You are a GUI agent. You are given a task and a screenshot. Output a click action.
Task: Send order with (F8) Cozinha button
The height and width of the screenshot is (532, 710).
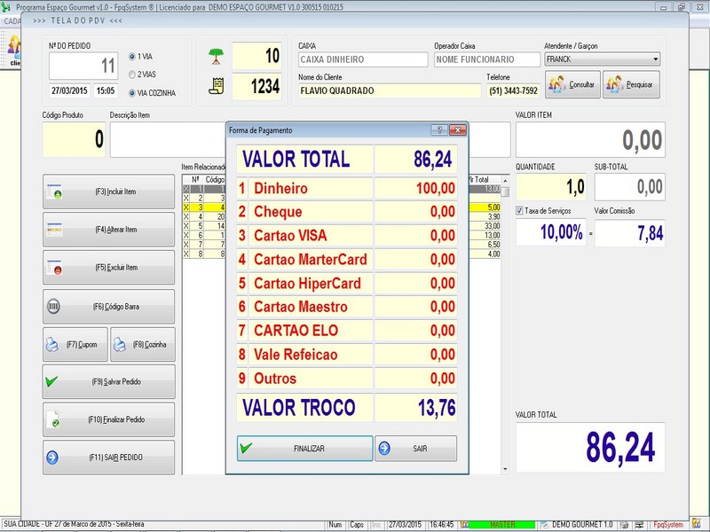(143, 345)
